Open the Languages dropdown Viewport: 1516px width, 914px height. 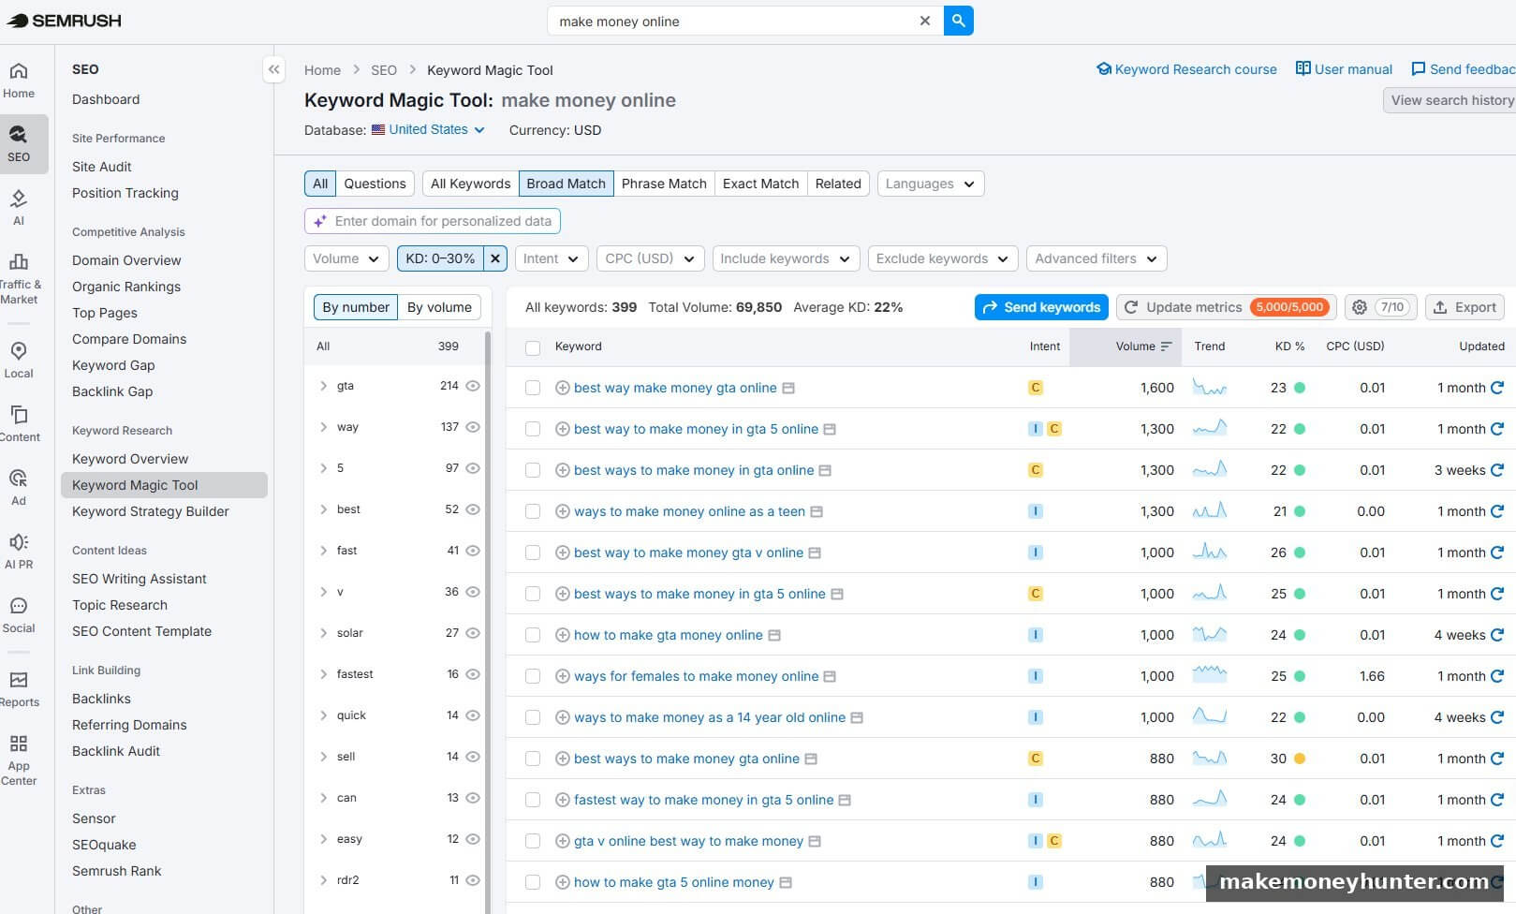(931, 184)
